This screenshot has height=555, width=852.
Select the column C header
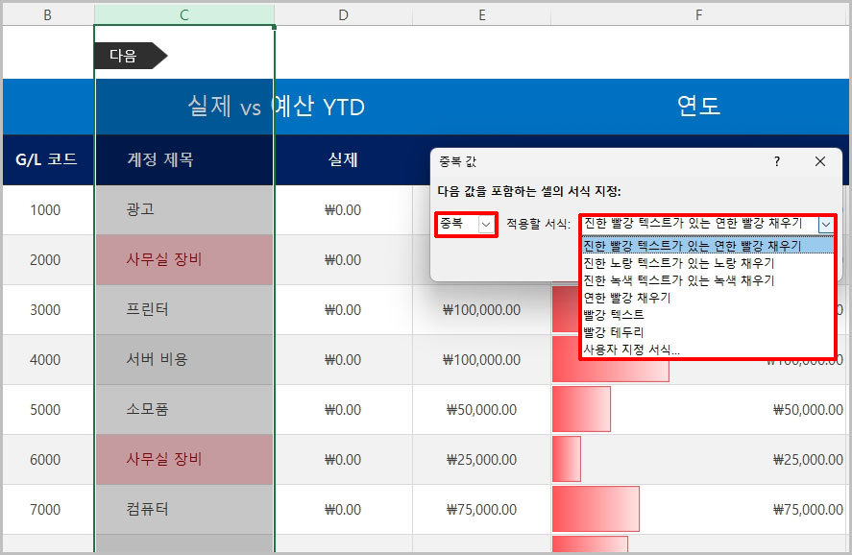[x=183, y=14]
